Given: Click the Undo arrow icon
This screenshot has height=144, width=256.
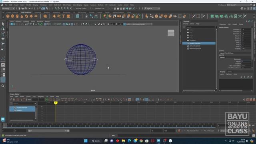Looking at the screenshot, I should pos(29,8).
